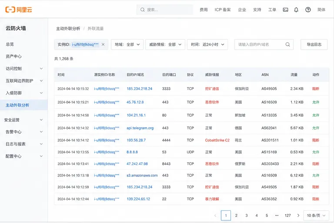Open destination IP 8.8.8.8
Viewport: 334px width, 223px height.
(x=132, y=152)
